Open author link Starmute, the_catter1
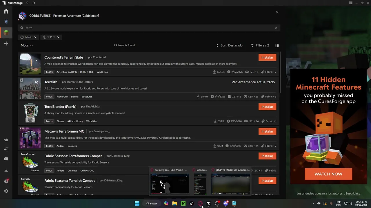 [80, 82]
